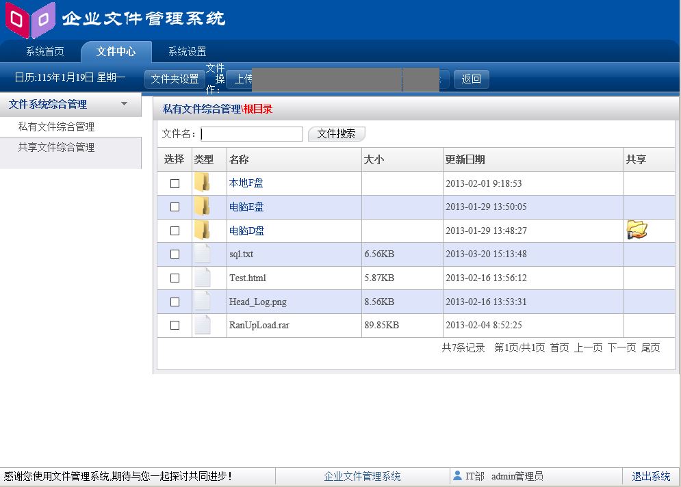This screenshot has height=487, width=681.
Task: Select the RanUpLoad.rar checkbox
Action: tap(175, 326)
